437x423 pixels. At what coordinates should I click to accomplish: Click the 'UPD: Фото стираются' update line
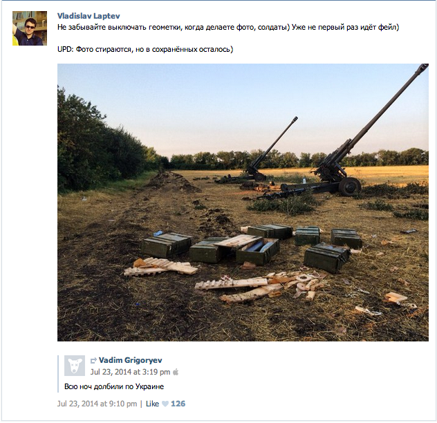(145, 49)
